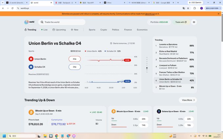Switch to the Backpack browser tab

[x=66, y=3]
